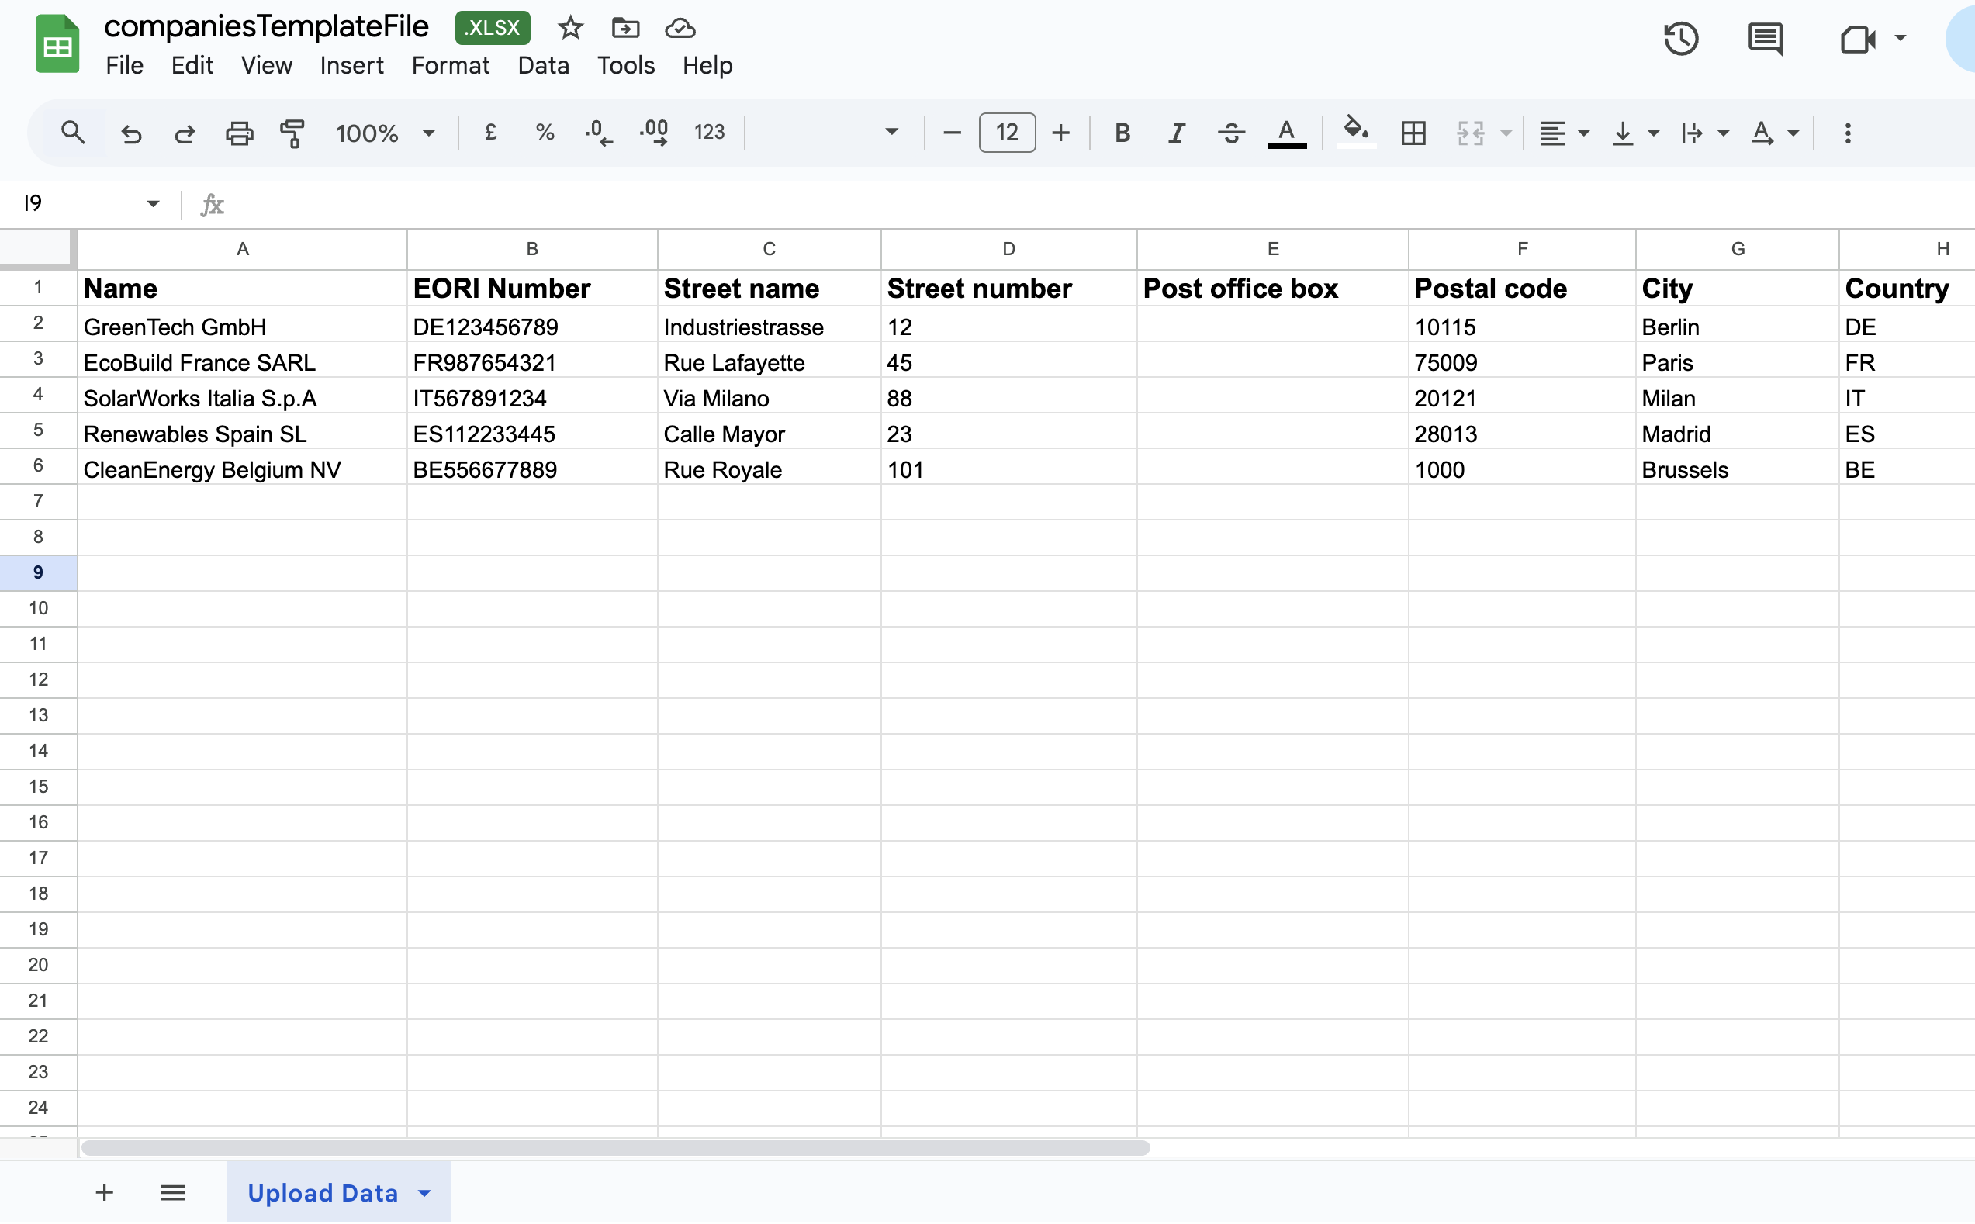Open the fill colour picker

pyautogui.click(x=1356, y=131)
